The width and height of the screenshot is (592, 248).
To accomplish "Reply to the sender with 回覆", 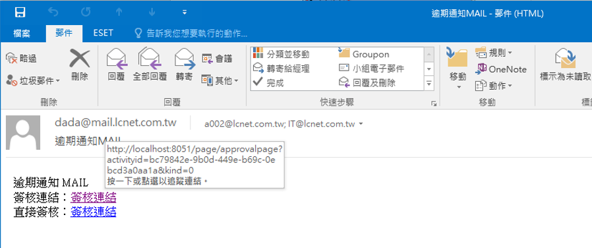I will (x=116, y=65).
